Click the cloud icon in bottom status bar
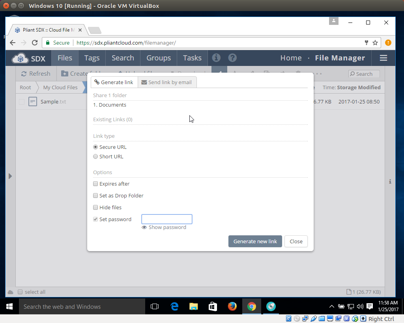 click(x=11, y=292)
